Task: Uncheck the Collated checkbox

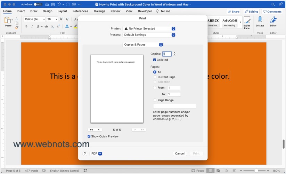Action: 155,60
